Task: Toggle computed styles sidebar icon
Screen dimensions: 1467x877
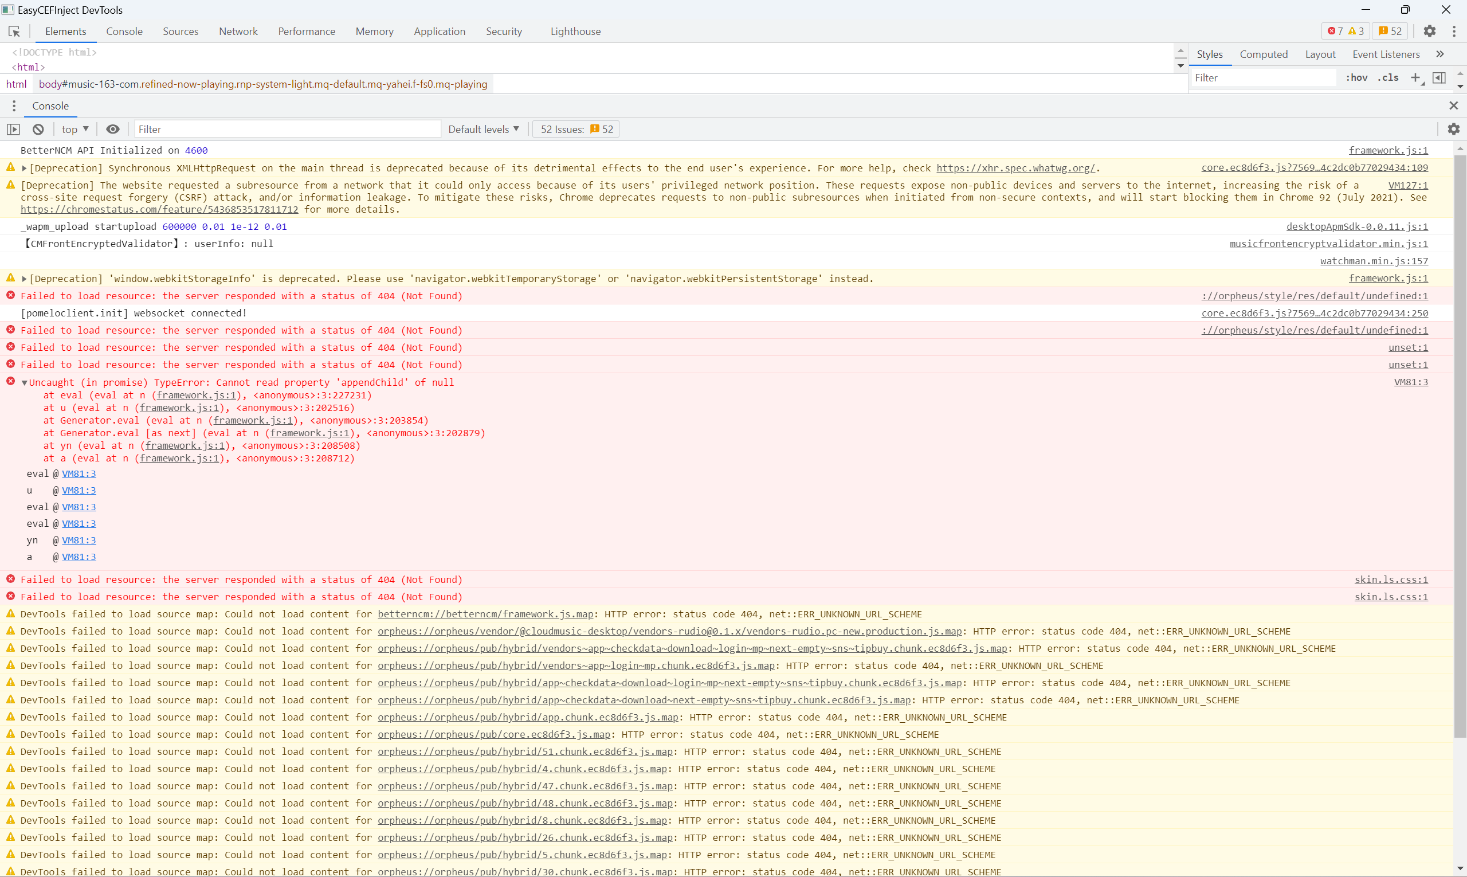Action: coord(1439,77)
